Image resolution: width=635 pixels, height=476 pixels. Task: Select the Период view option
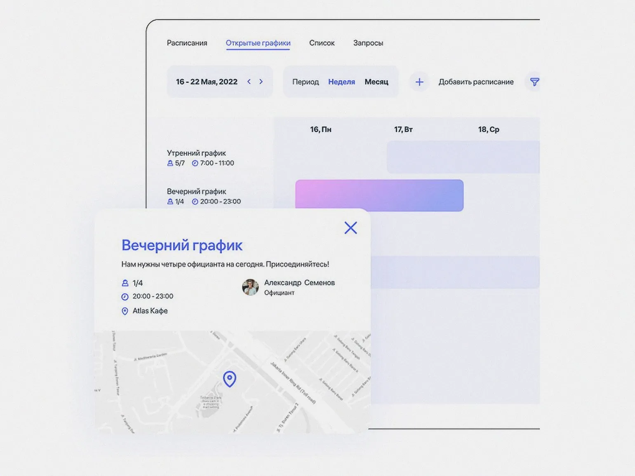pyautogui.click(x=306, y=82)
